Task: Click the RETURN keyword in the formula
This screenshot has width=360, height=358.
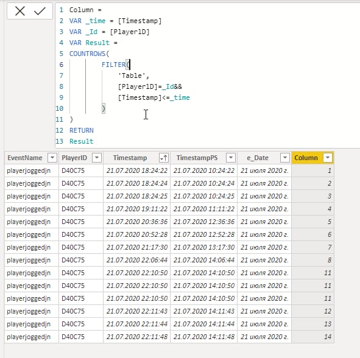Action: [82, 130]
